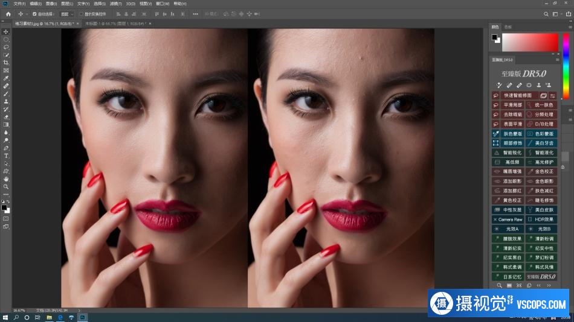Select the Dodge tool
This screenshot has width=574, height=322.
point(6,140)
